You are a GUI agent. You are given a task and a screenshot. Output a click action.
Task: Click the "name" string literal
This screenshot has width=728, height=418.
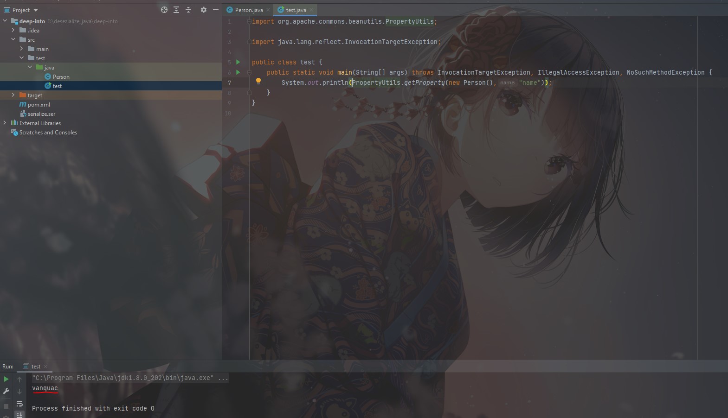529,82
